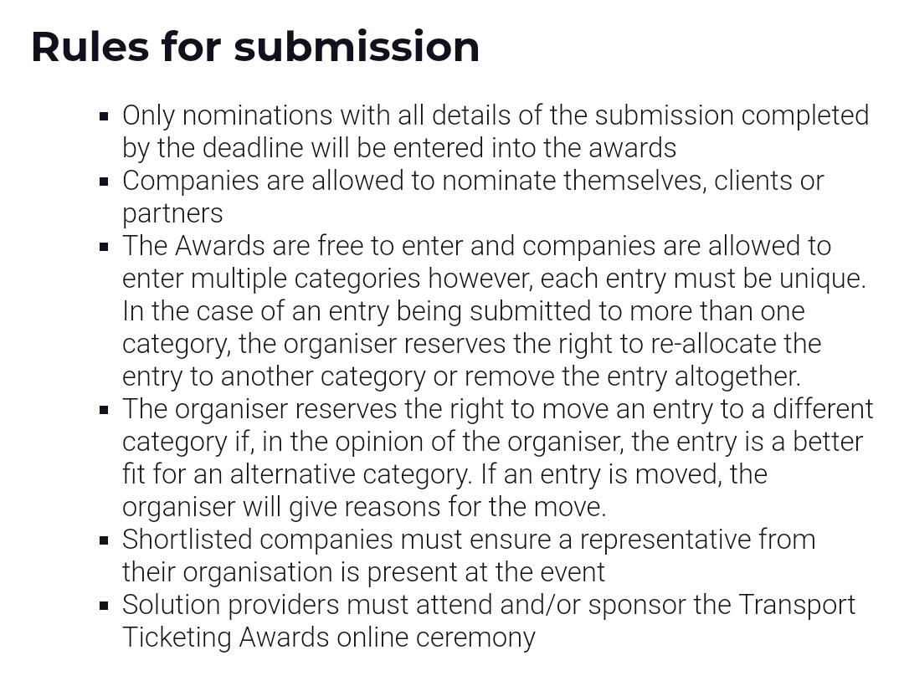Click 'organiser will give reasons for the move.'
The width and height of the screenshot is (904, 691).
[x=364, y=507]
